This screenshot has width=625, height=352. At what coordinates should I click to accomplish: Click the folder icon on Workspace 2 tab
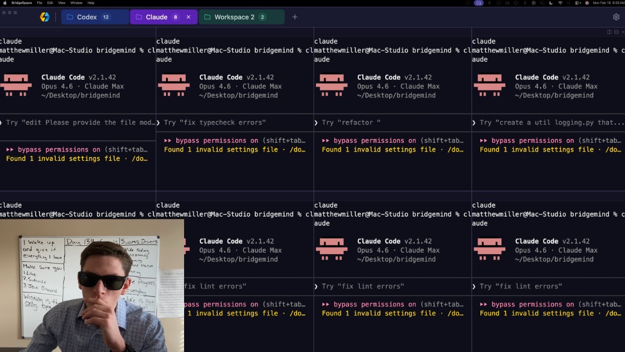[208, 17]
